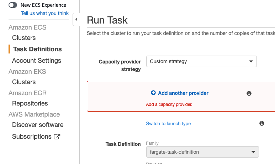Go to Account Settings

pyautogui.click(x=37, y=61)
